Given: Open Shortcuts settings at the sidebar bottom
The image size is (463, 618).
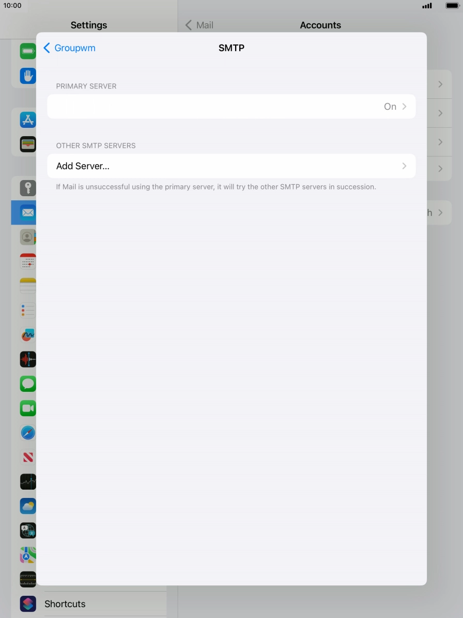Looking at the screenshot, I should (65, 604).
